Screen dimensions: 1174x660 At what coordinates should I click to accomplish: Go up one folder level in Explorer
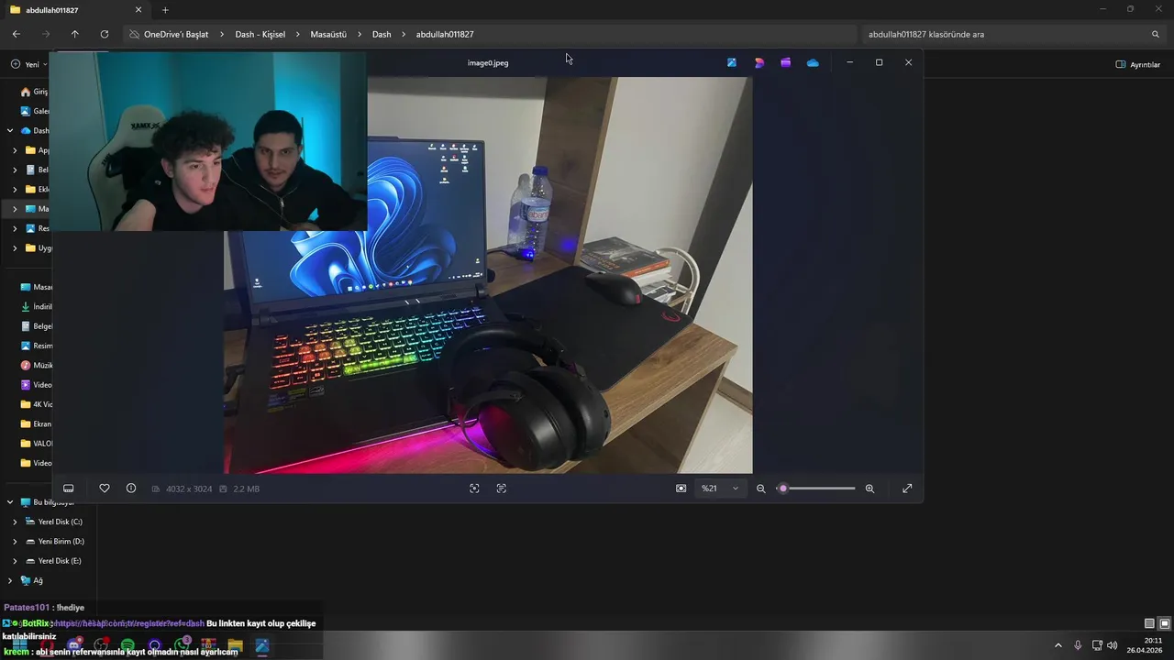(75, 34)
